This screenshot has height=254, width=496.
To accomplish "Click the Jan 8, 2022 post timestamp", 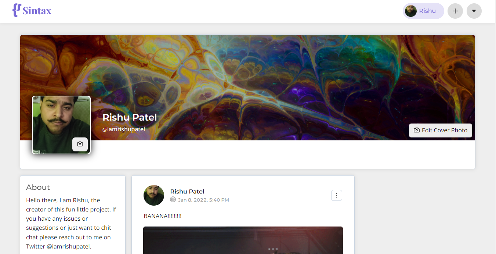I will pos(203,200).
